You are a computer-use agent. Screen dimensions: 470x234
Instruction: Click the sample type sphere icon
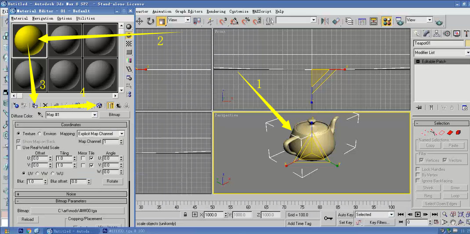coord(129,27)
